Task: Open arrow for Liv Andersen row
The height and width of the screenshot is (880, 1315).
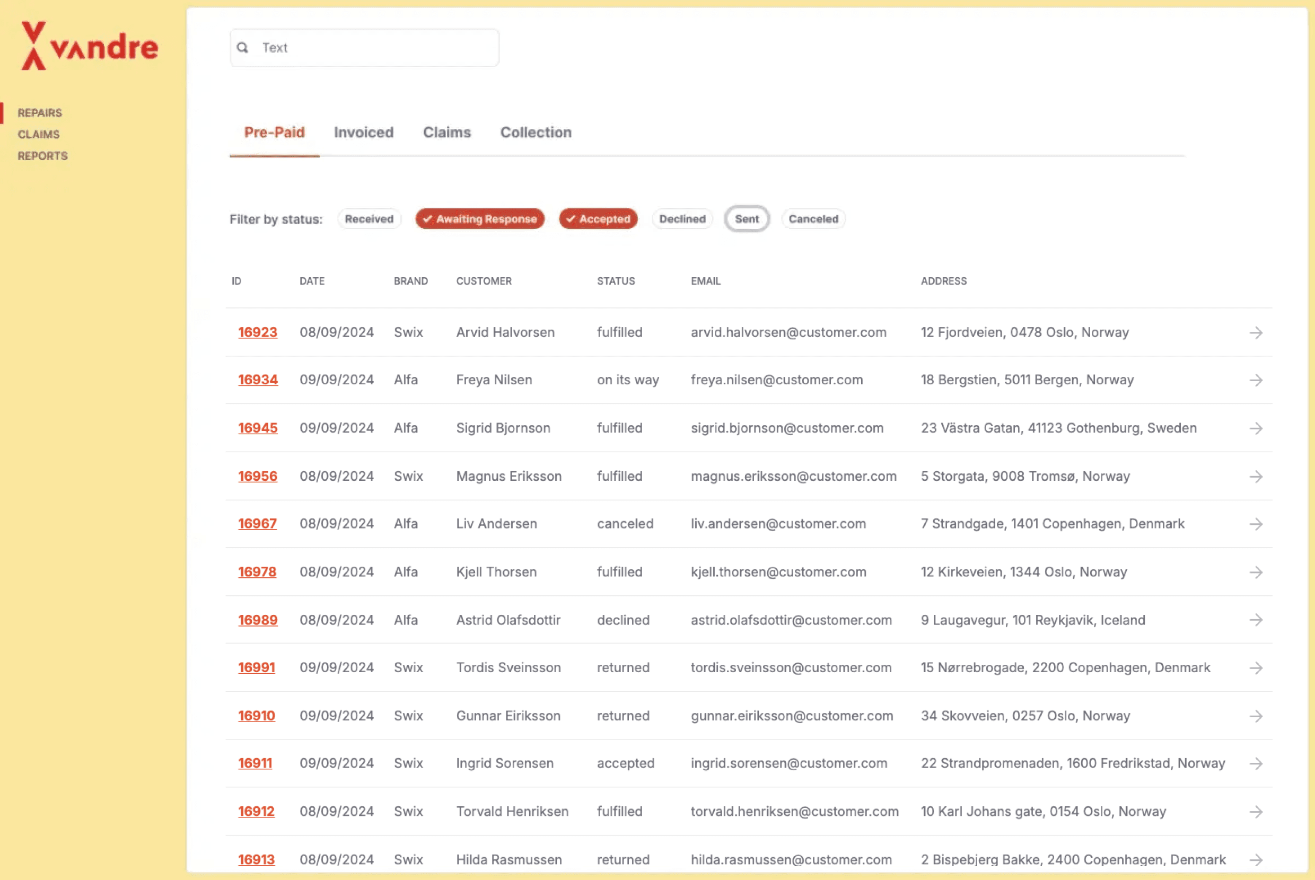Action: (1256, 524)
